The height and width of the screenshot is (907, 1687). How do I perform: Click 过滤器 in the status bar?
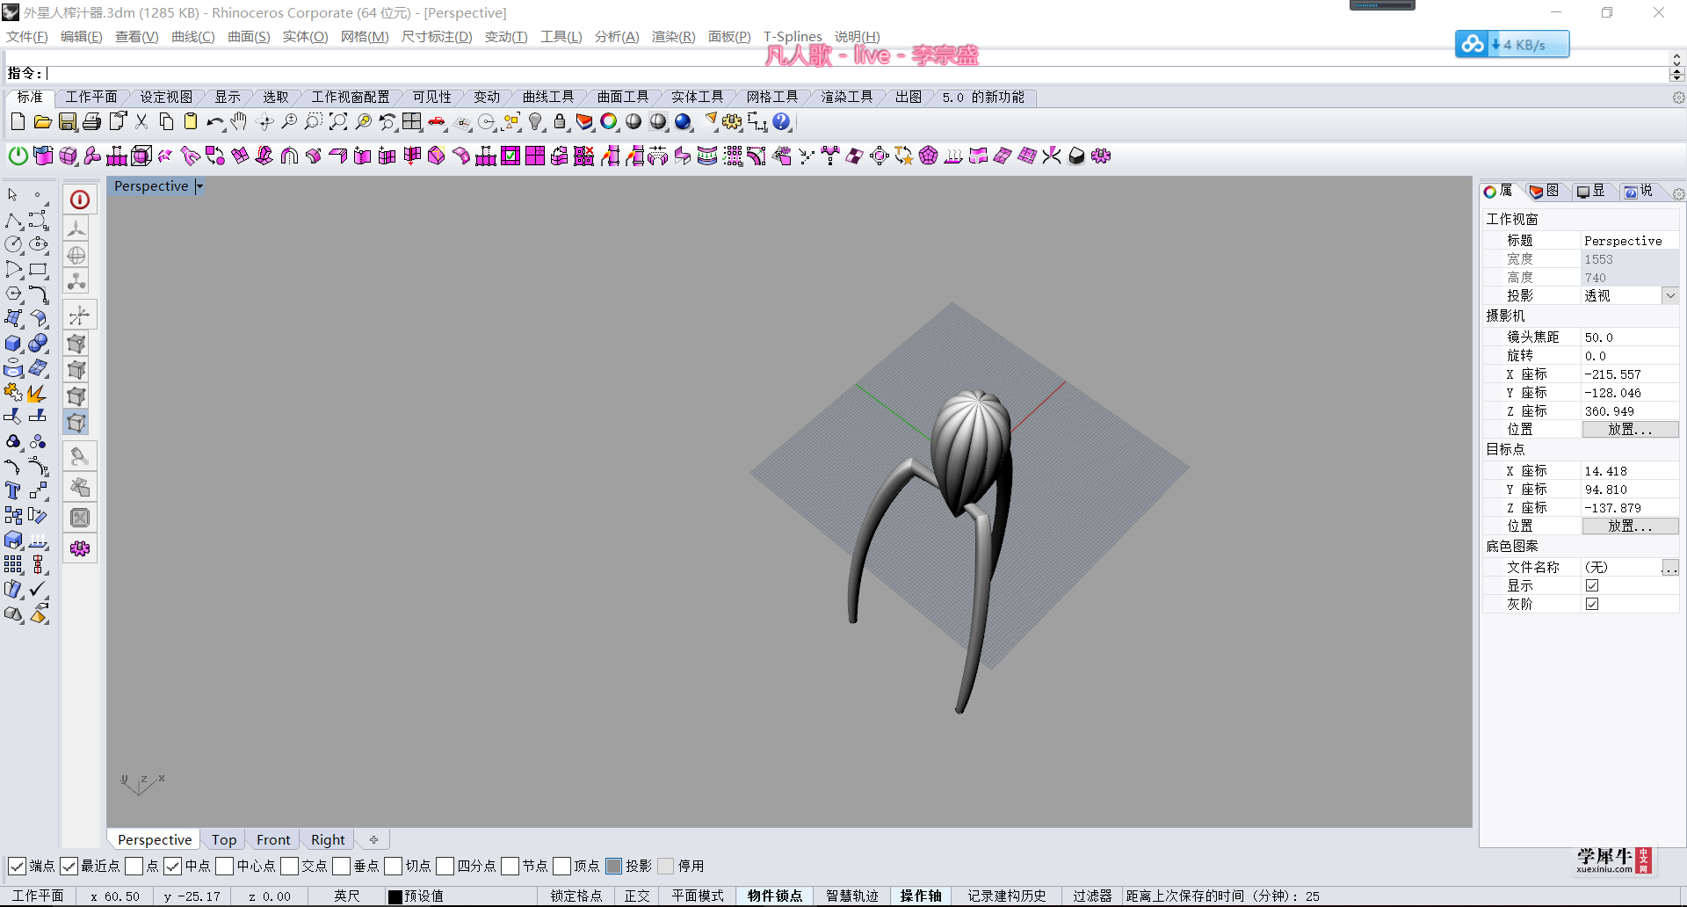point(1092,896)
